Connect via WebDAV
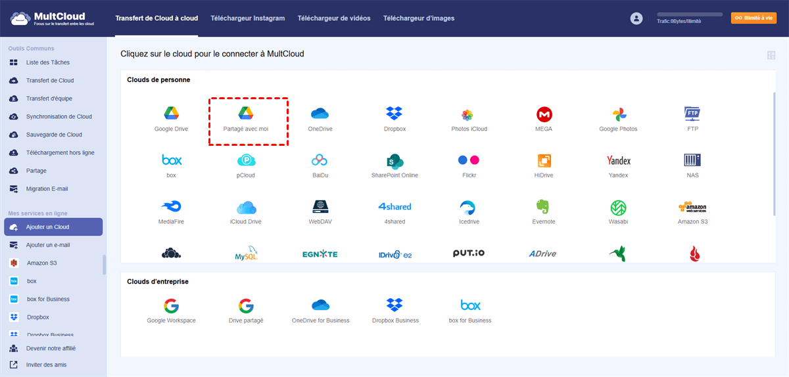This screenshot has height=377, width=789. tap(320, 207)
